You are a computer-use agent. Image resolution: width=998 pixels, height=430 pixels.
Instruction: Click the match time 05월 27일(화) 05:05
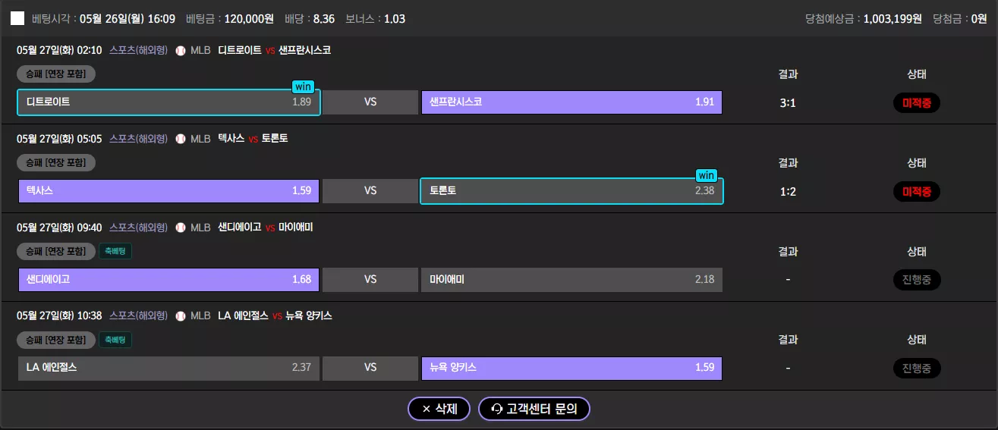tap(59, 139)
